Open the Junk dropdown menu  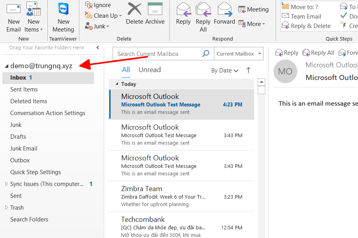[x=97, y=26]
